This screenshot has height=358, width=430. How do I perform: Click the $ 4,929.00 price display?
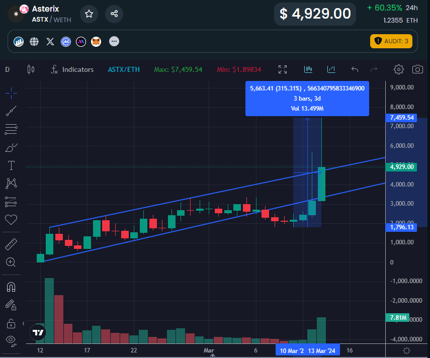tap(315, 14)
